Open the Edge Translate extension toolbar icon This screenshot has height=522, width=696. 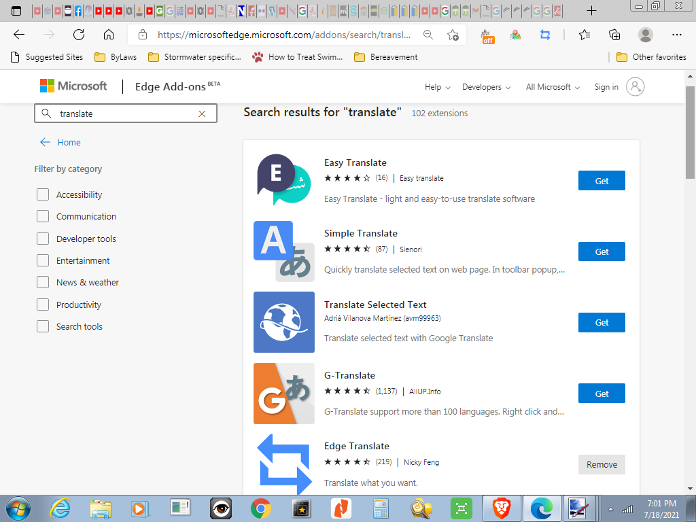pyautogui.click(x=544, y=35)
